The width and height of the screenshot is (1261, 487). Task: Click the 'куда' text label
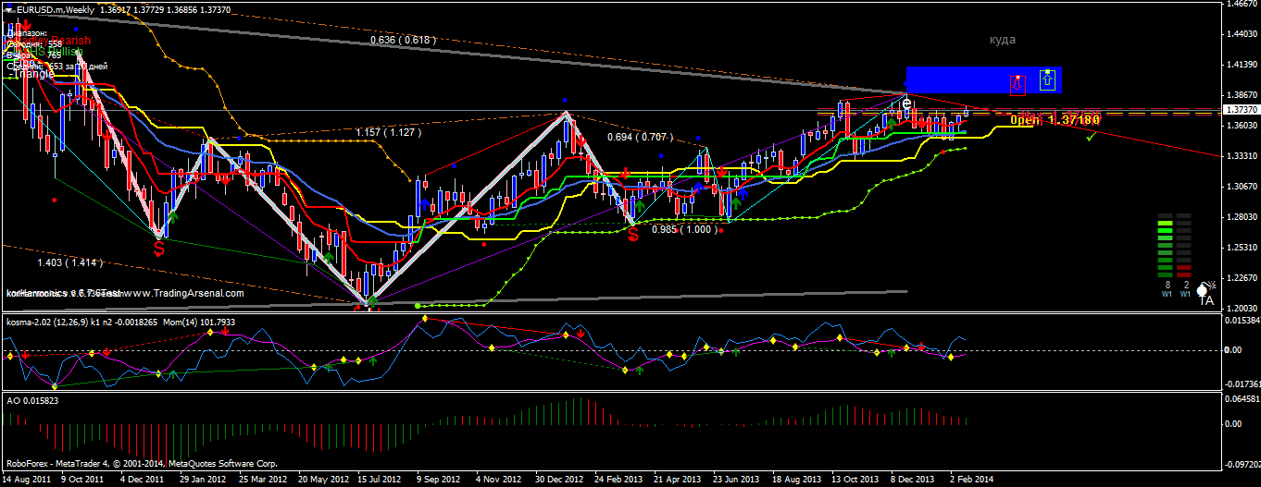(1002, 40)
